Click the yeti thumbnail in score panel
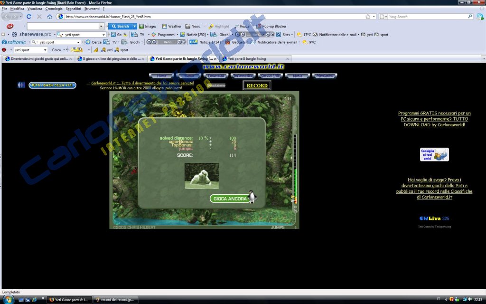486x304 pixels. (x=202, y=176)
